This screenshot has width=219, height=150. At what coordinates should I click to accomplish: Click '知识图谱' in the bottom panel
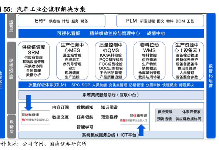click(109, 107)
